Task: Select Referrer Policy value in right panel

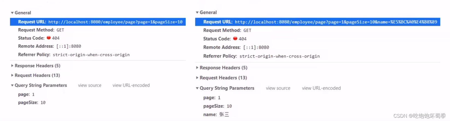Action: point(280,56)
